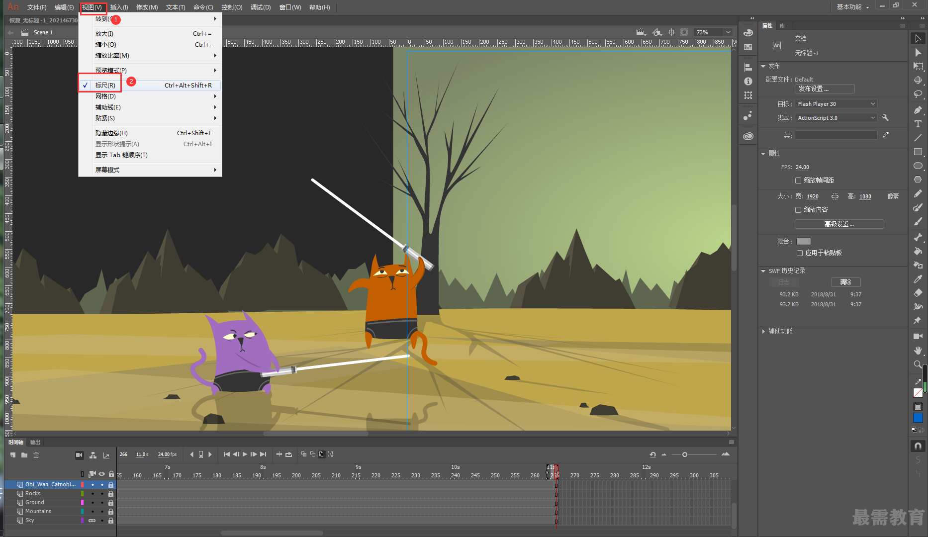The height and width of the screenshot is (537, 928).
Task: Select the Line tool
Action: click(918, 138)
